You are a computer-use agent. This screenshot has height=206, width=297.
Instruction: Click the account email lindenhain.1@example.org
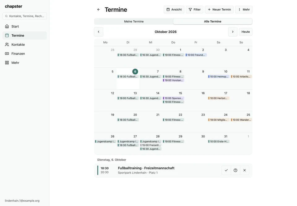pyautogui.click(x=22, y=201)
